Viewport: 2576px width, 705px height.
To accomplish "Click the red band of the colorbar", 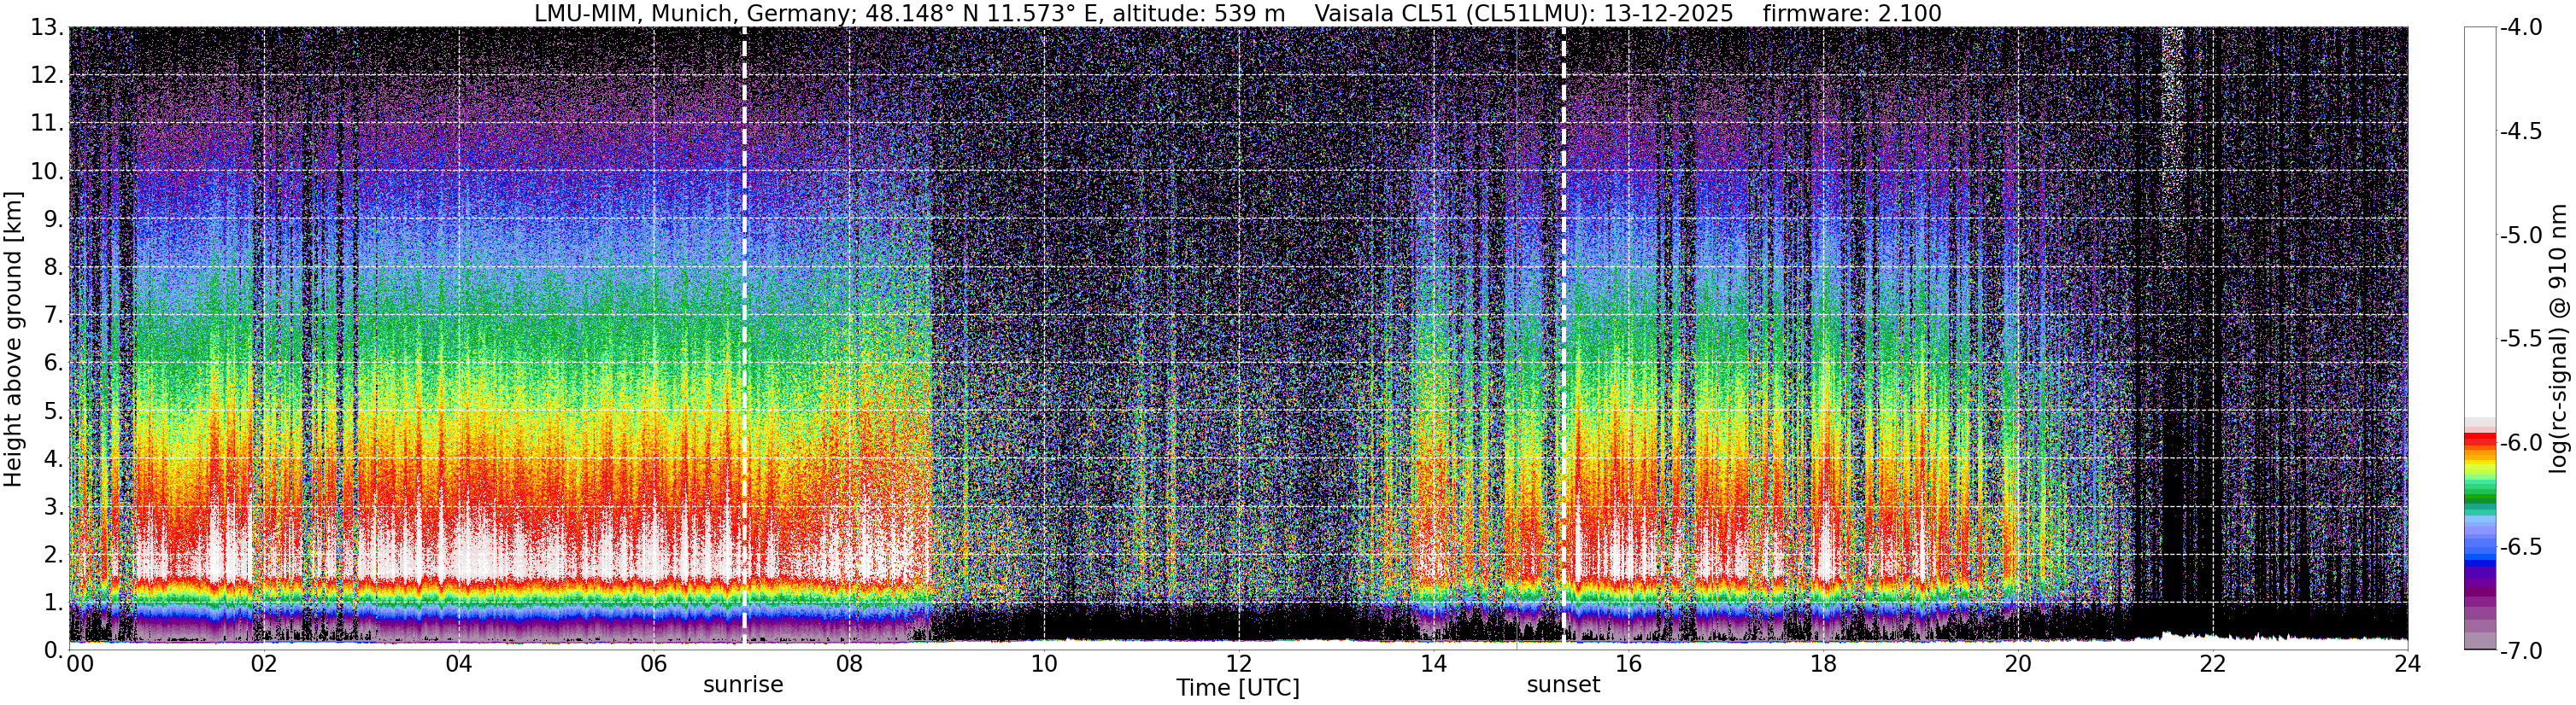I will point(2480,440).
